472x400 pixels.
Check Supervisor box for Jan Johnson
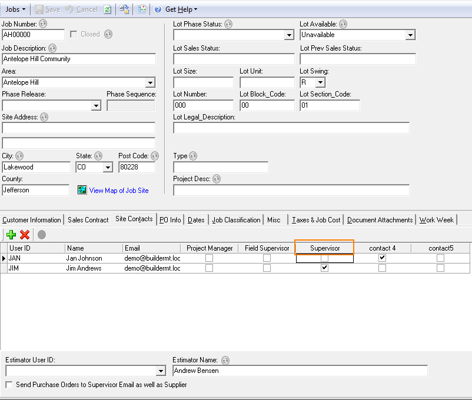point(324,258)
